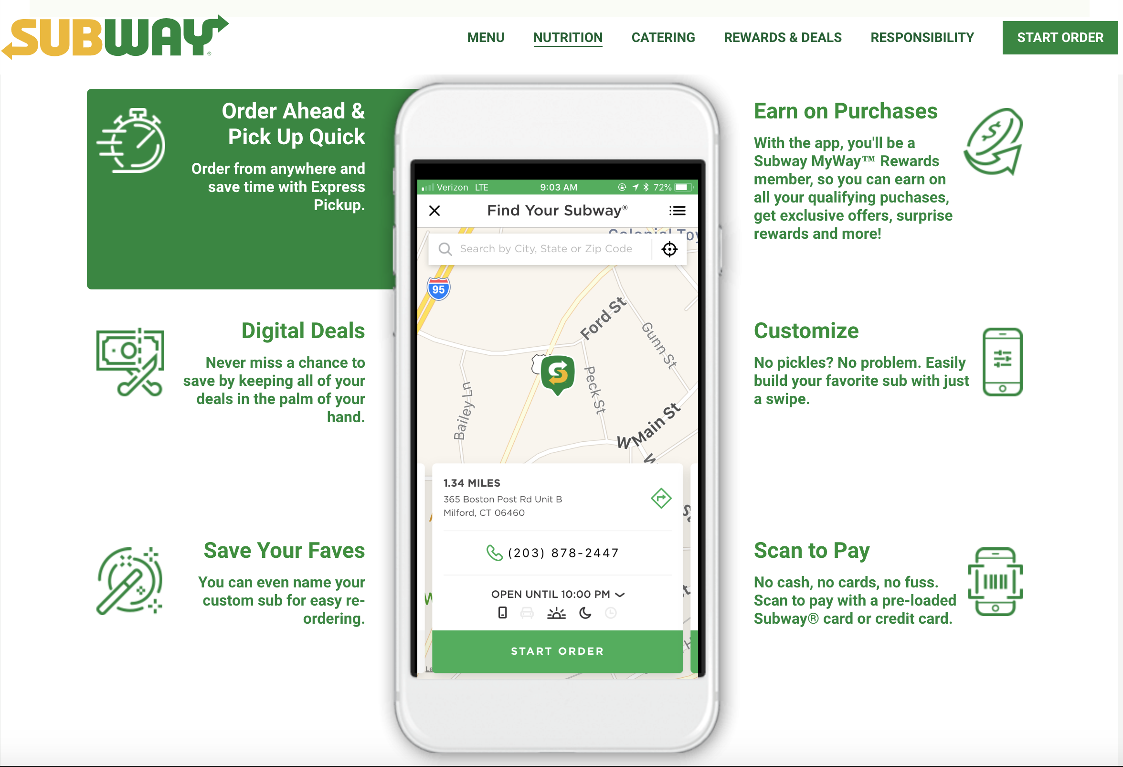
Task: Click the hamburger menu icon in app header
Action: [678, 211]
